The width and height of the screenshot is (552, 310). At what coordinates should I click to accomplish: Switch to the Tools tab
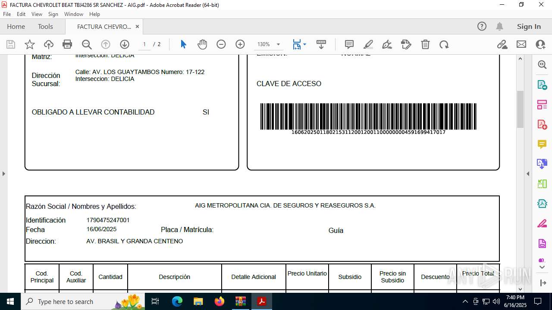click(x=45, y=27)
